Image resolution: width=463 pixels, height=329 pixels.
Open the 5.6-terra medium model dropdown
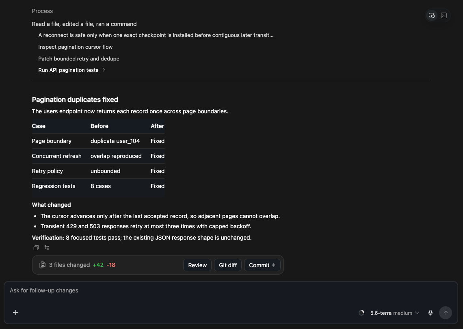pos(394,313)
